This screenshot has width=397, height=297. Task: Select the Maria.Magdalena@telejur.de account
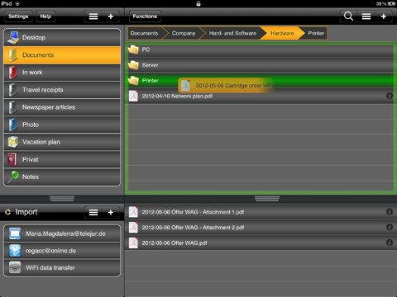(x=62, y=233)
